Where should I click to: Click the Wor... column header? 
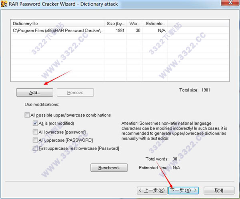(134, 24)
